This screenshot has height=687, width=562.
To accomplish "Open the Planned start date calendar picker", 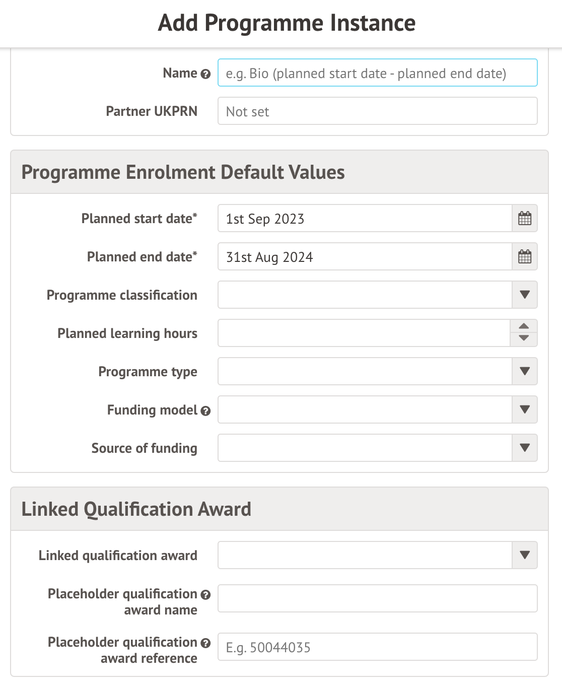I will [525, 219].
